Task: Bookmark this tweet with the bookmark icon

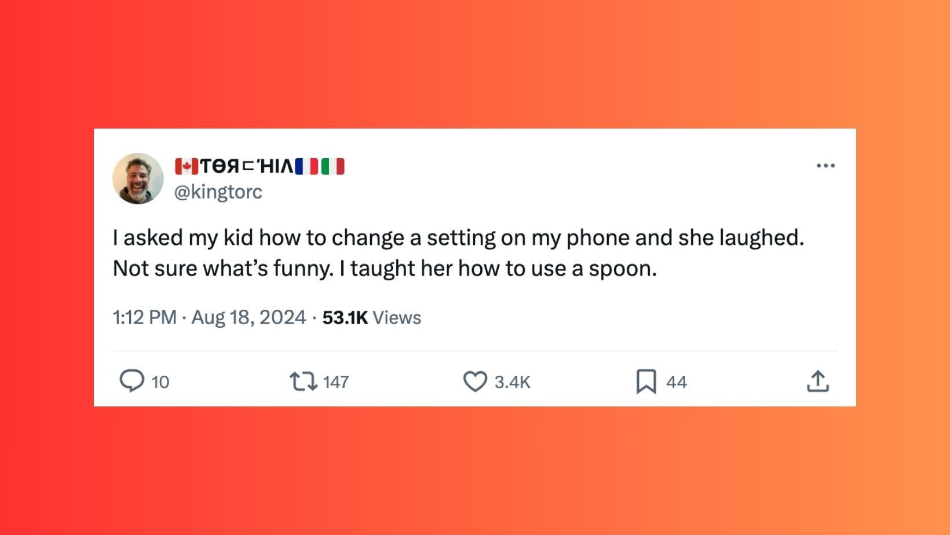Action: click(646, 382)
